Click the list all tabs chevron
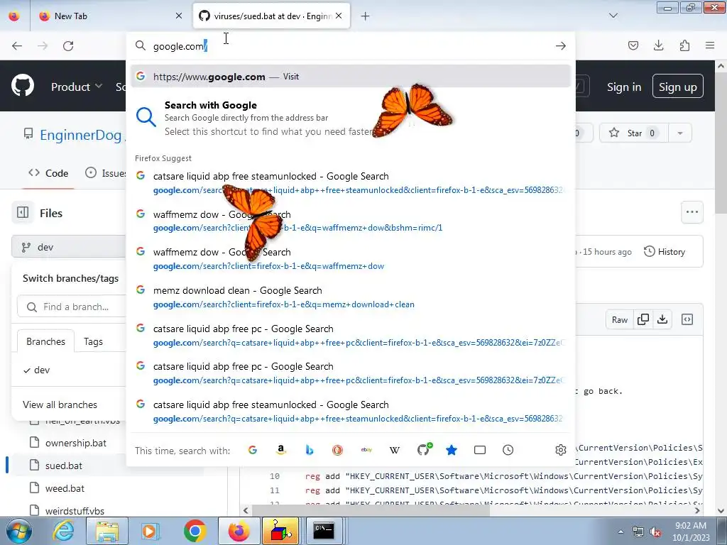The width and height of the screenshot is (727, 545). pos(613,16)
